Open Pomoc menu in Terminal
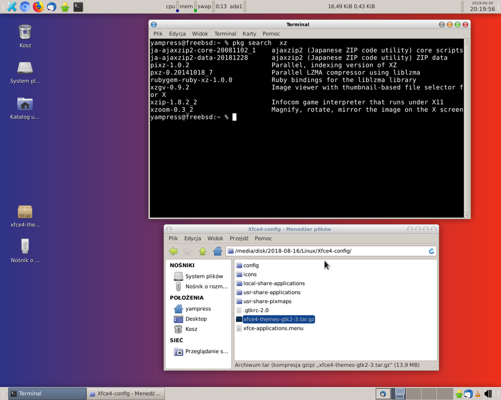Screen dimensions: 501x400 (271, 34)
